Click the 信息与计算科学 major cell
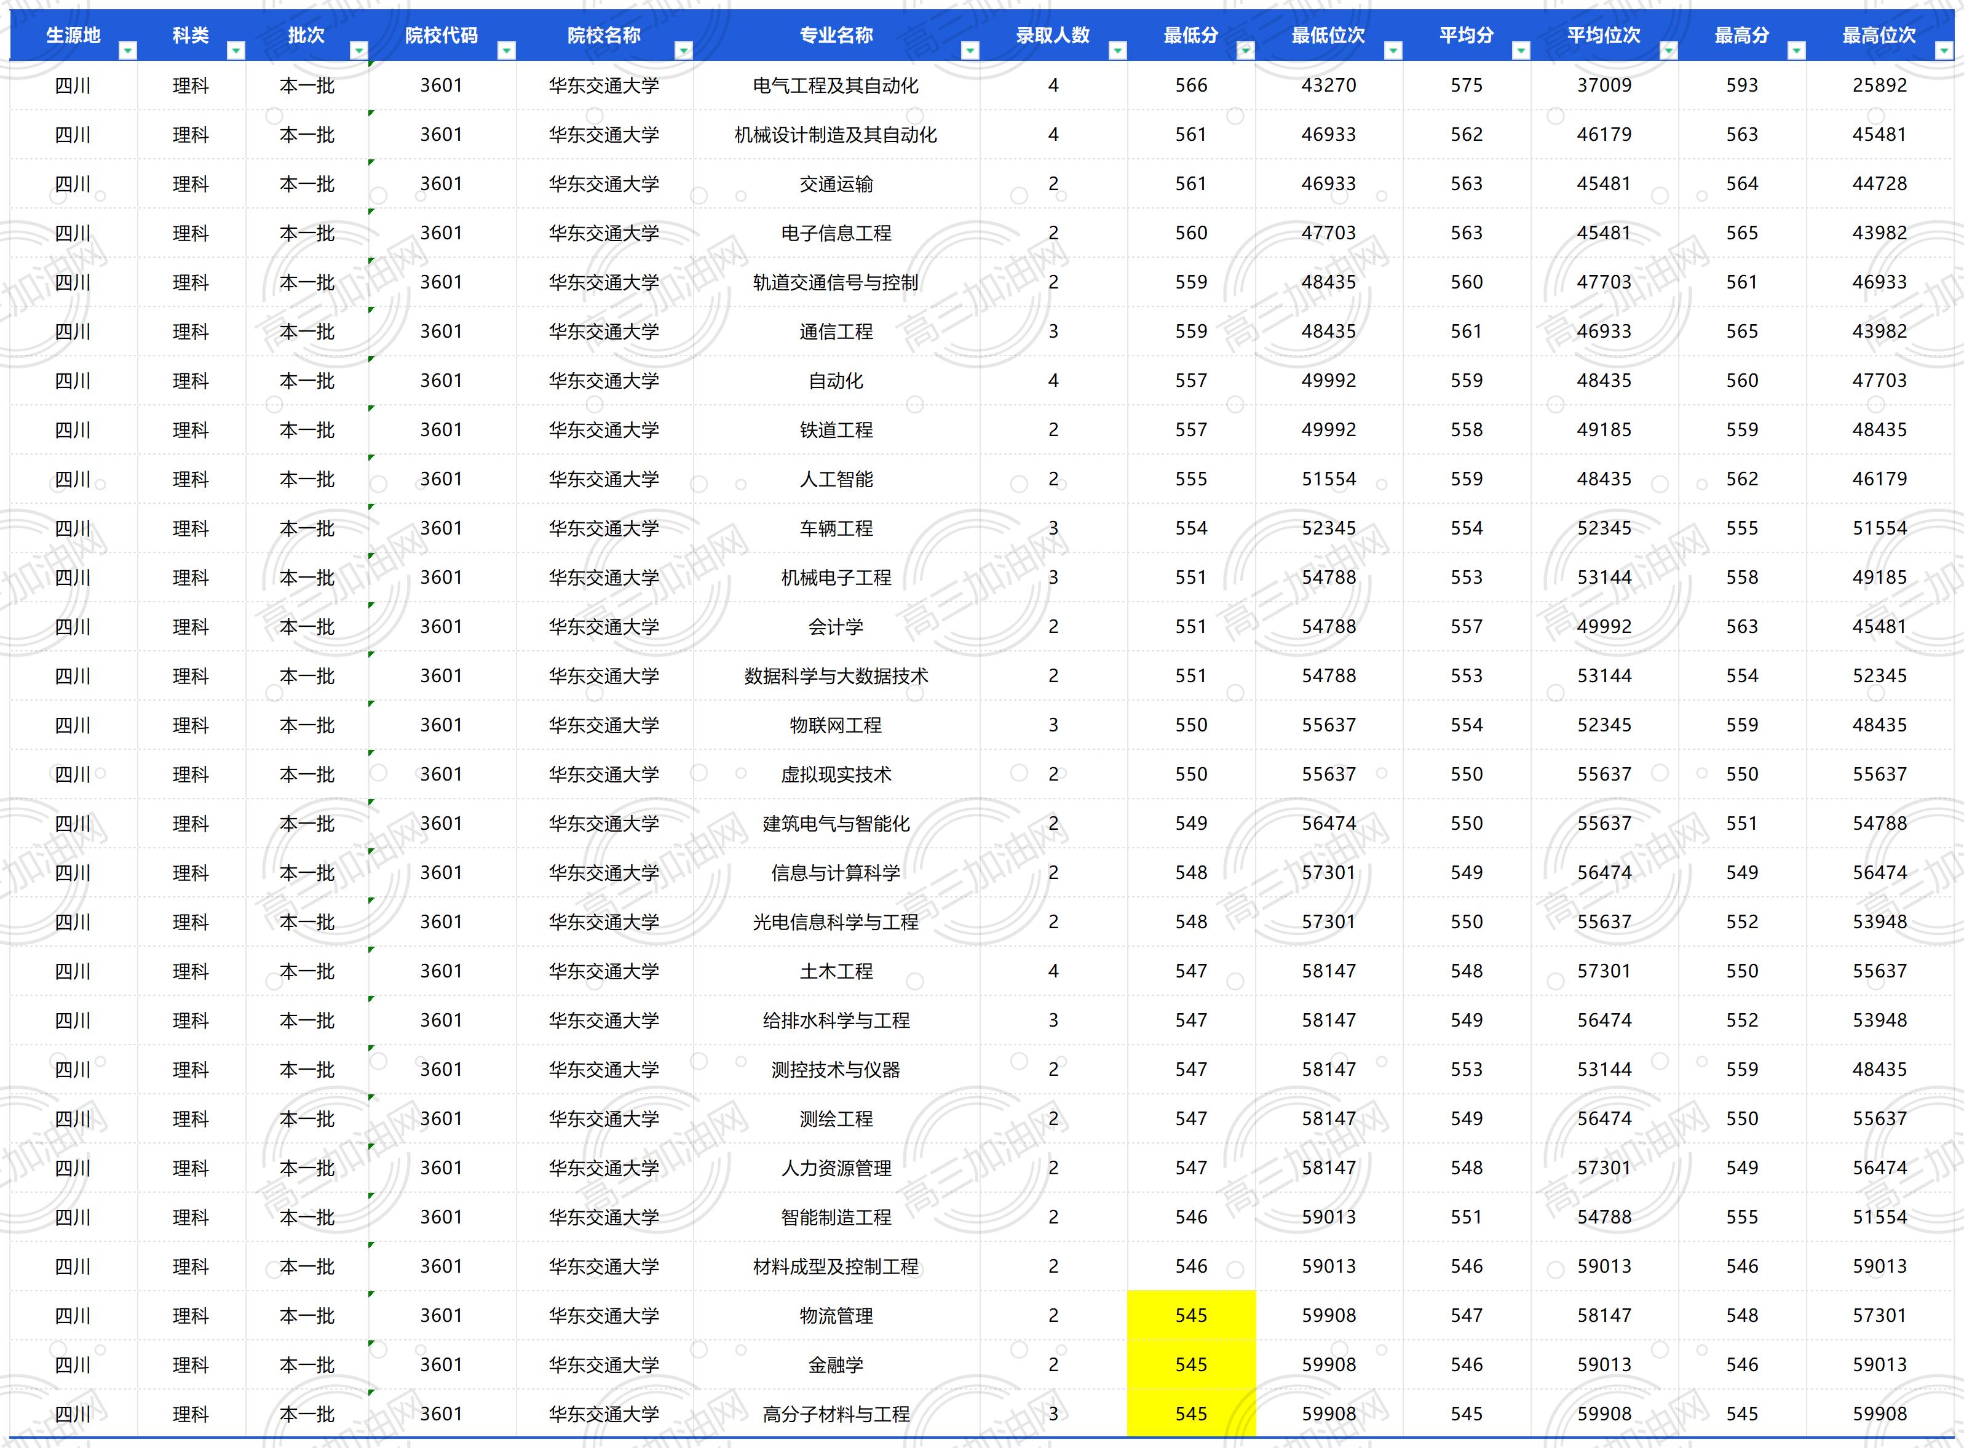Image resolution: width=1964 pixels, height=1448 pixels. (x=837, y=873)
